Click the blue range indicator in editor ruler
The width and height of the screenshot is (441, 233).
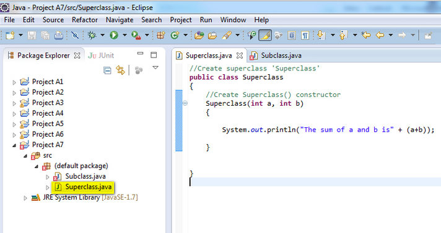(x=179, y=121)
